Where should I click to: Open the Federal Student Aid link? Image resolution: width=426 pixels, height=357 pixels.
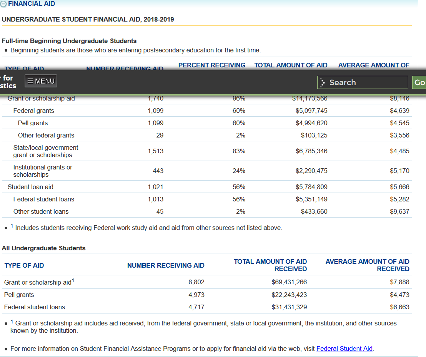click(x=344, y=349)
